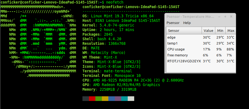
Task: Minimize the Psensor window
Action: pyautogui.click(x=219, y=17)
